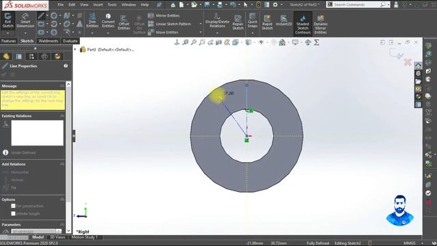Select the Circle sketch tool
The image size is (437, 246).
pyautogui.click(x=54, y=16)
